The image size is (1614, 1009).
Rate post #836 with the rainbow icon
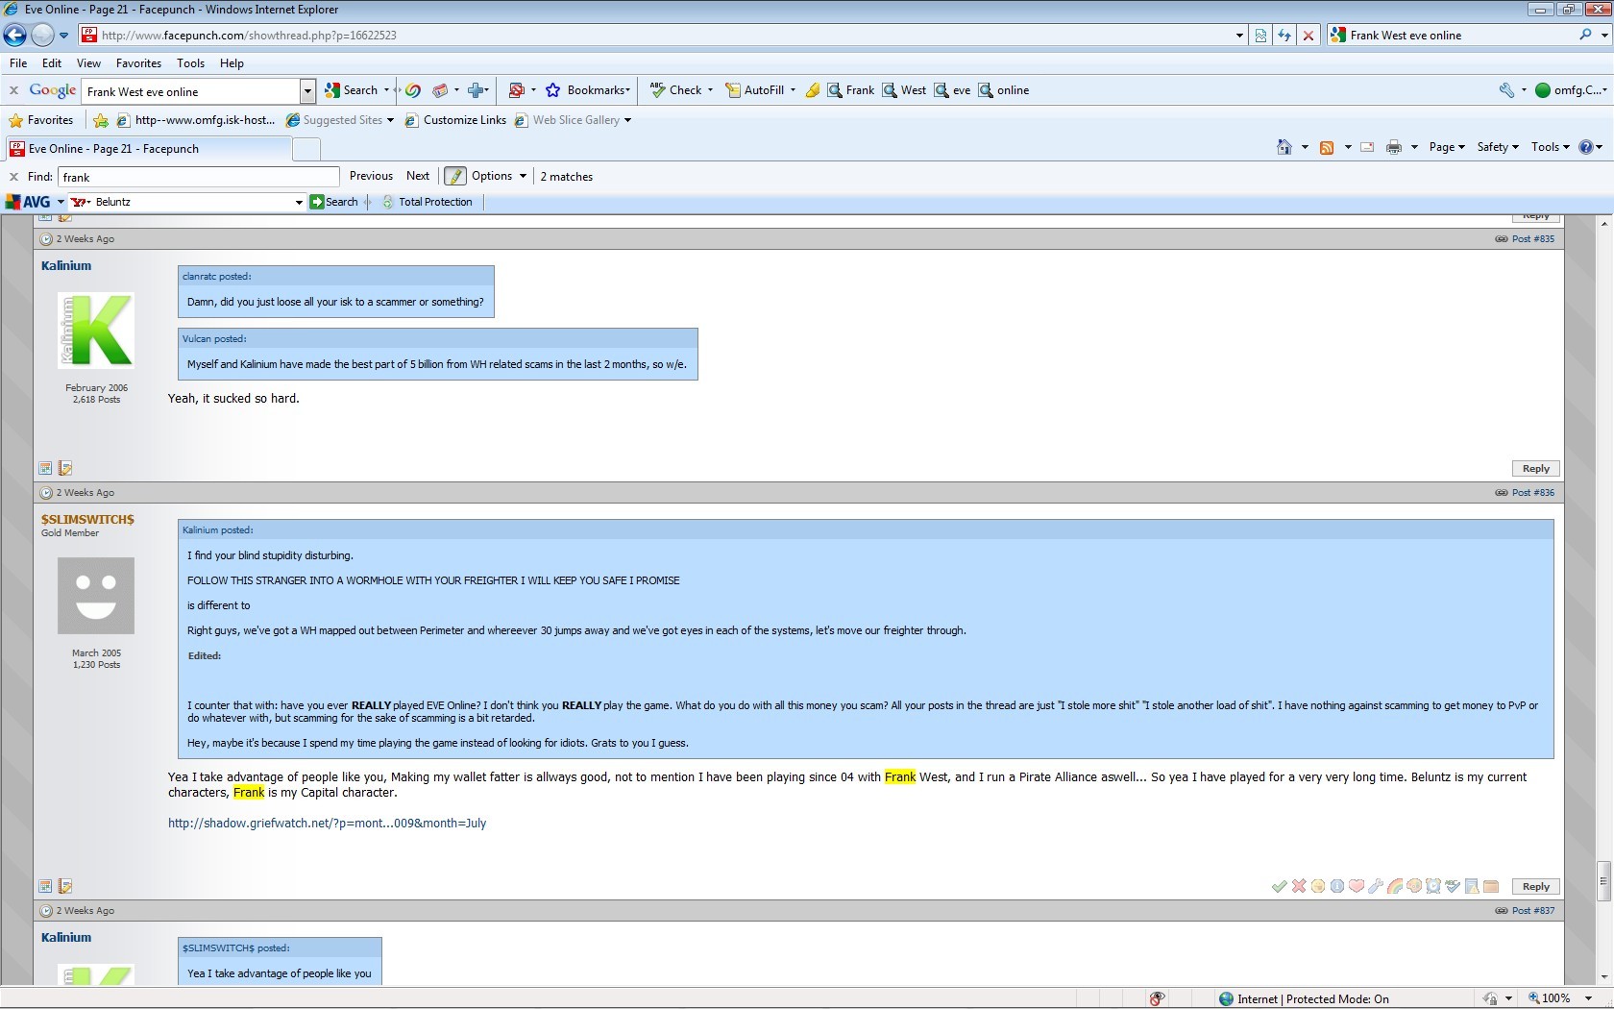coord(1395,886)
